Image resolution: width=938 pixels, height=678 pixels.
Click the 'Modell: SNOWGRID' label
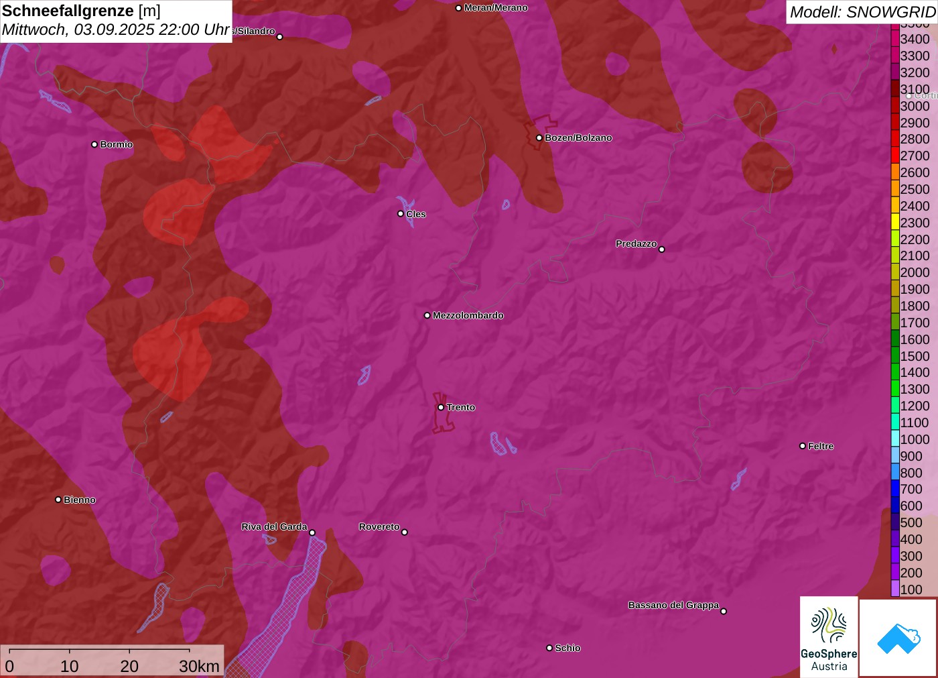[x=862, y=12]
